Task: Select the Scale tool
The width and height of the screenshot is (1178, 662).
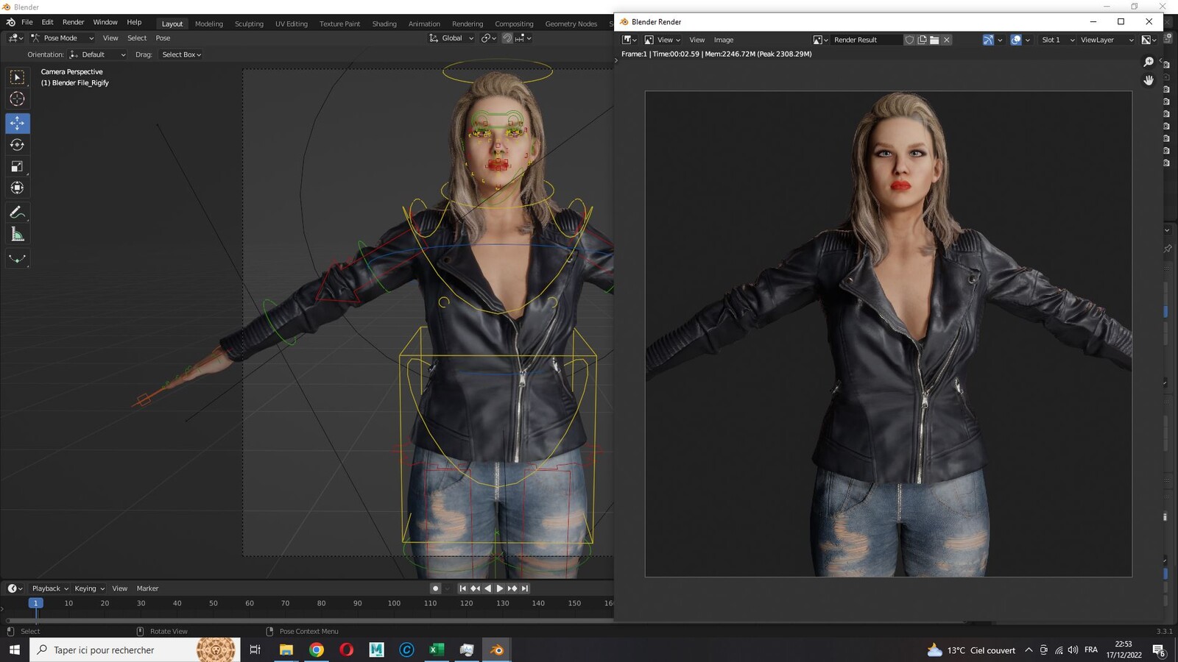Action: click(17, 166)
